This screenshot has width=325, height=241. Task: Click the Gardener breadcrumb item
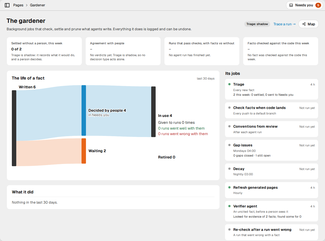coord(37,5)
